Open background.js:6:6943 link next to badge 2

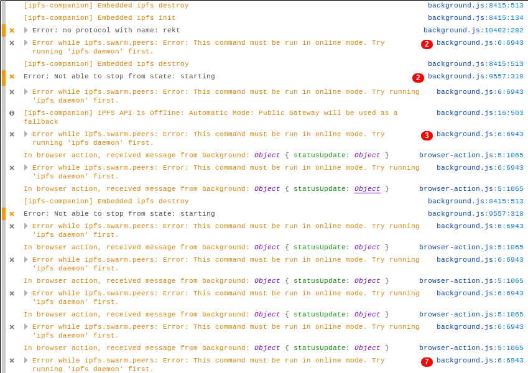click(x=480, y=43)
